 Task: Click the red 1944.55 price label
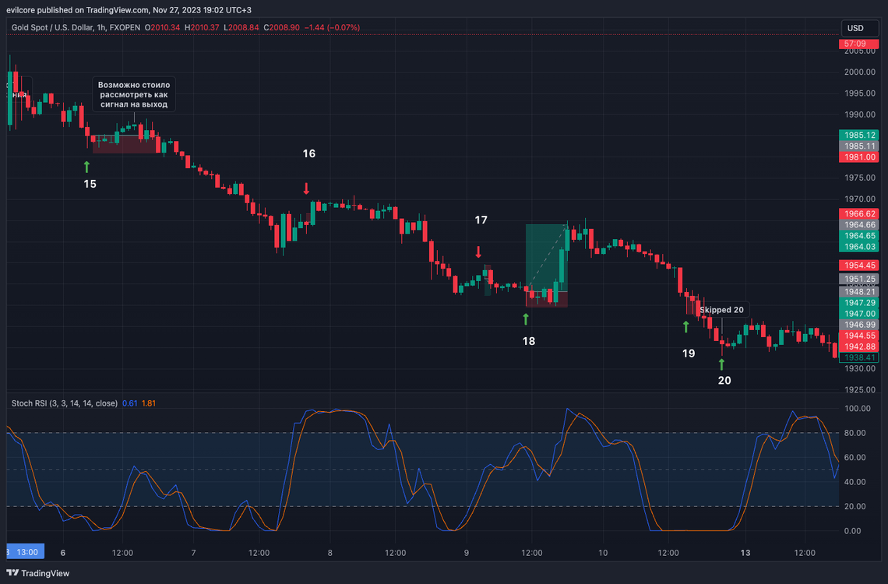click(x=858, y=336)
